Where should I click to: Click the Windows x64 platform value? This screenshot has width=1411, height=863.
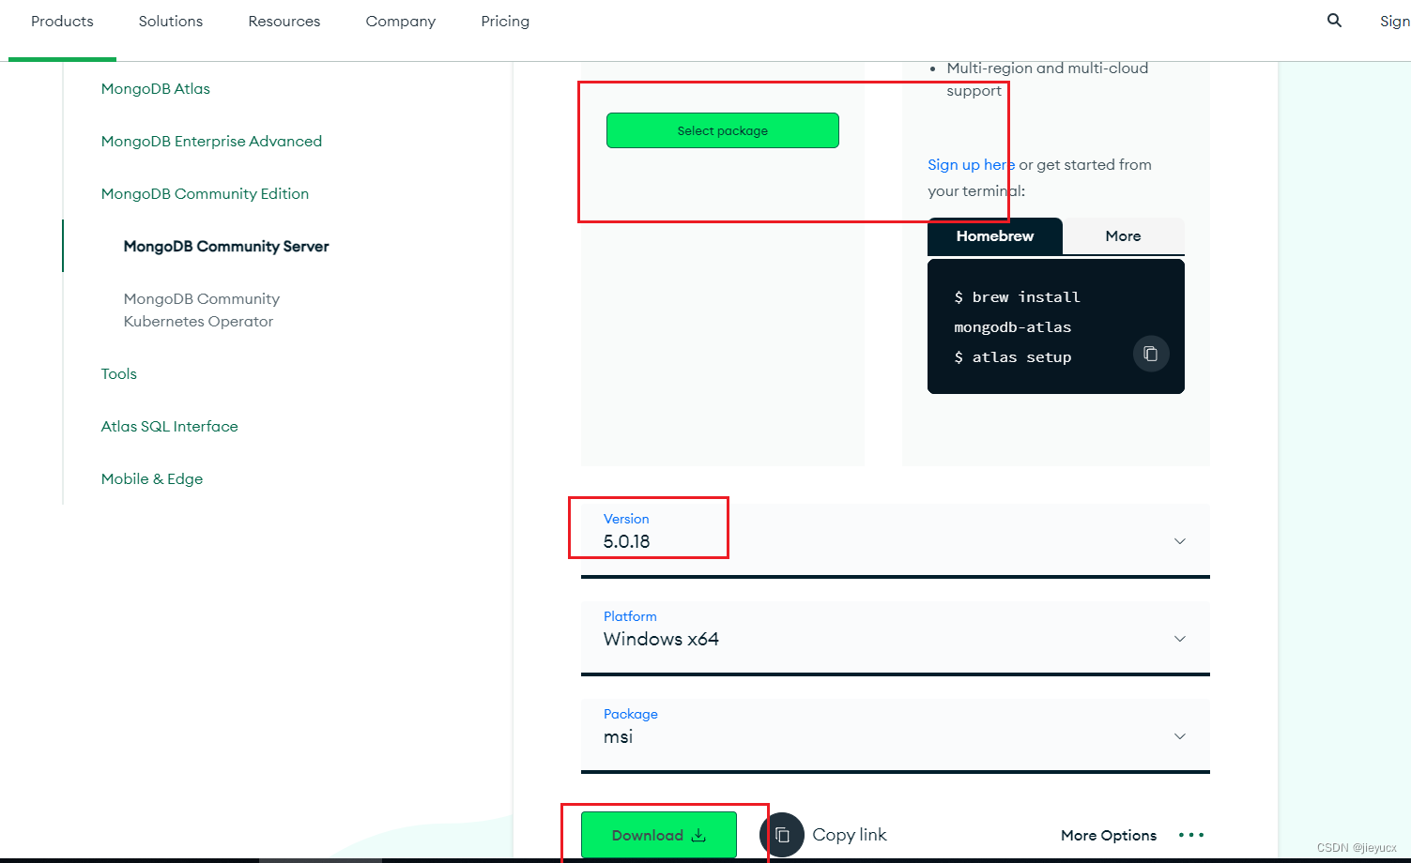pos(661,639)
